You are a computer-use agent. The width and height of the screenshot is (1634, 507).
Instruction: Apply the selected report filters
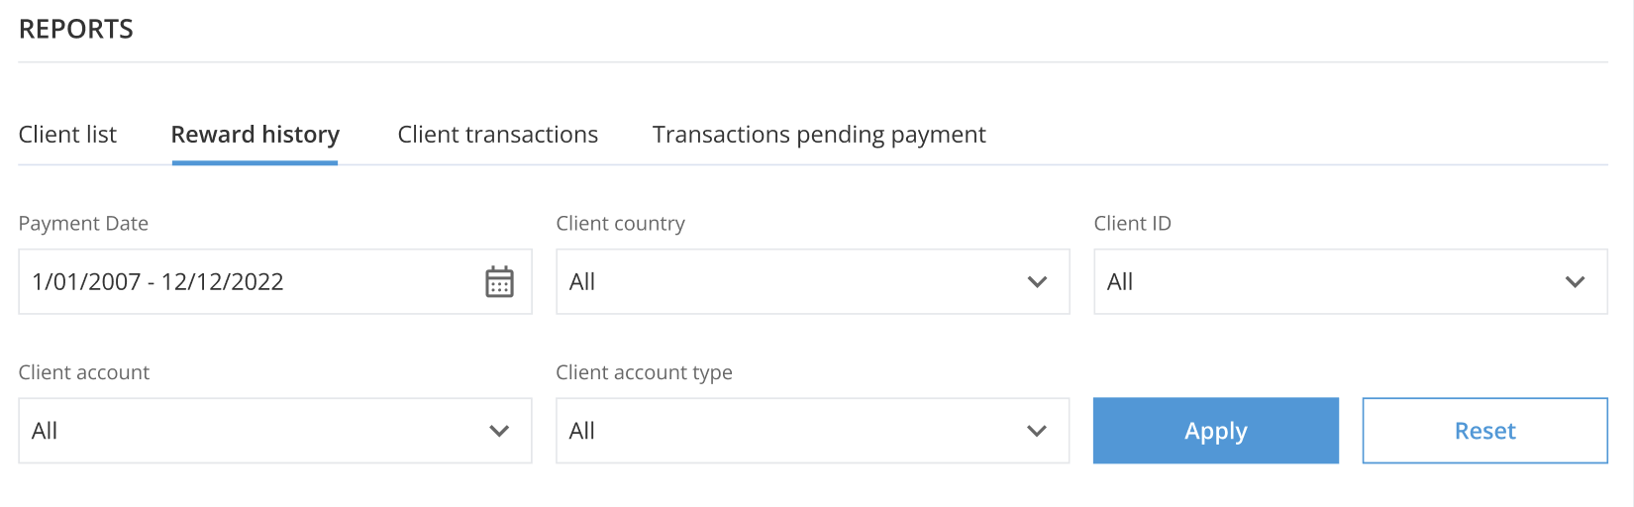pyautogui.click(x=1216, y=431)
